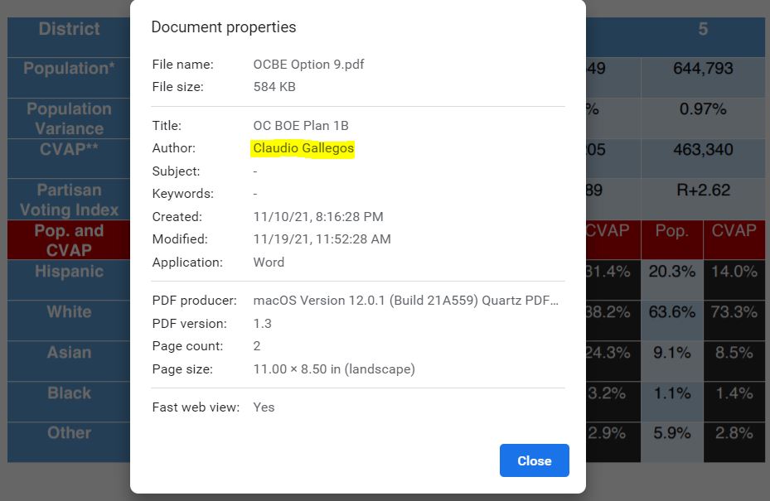
Task: Click the Asian population value '9.1%'
Action: [x=672, y=352]
